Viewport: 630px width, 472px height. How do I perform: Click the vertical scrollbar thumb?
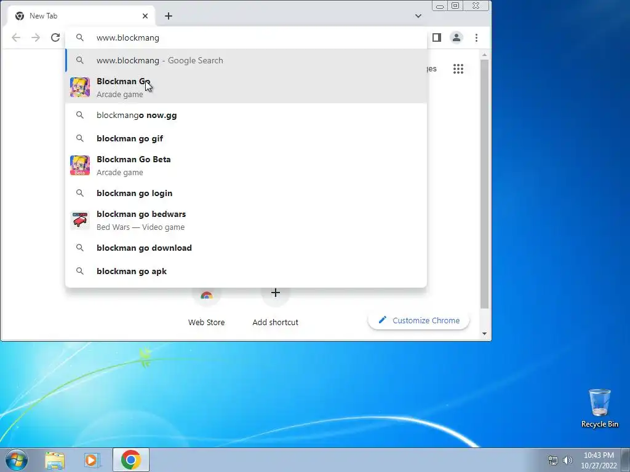coord(485,184)
